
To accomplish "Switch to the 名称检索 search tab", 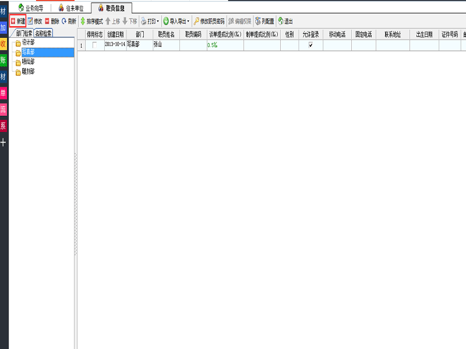I will (43, 33).
